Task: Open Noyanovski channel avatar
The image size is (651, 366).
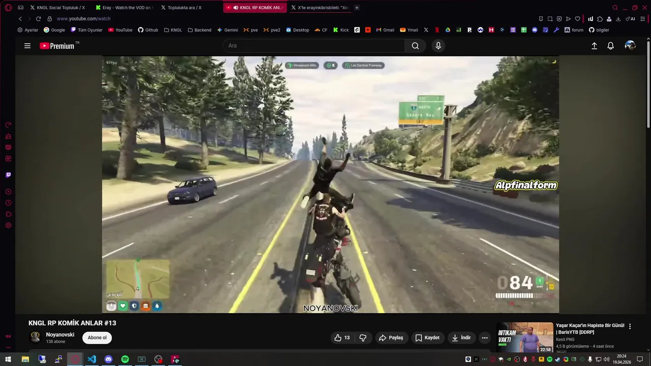Action: [x=35, y=338]
